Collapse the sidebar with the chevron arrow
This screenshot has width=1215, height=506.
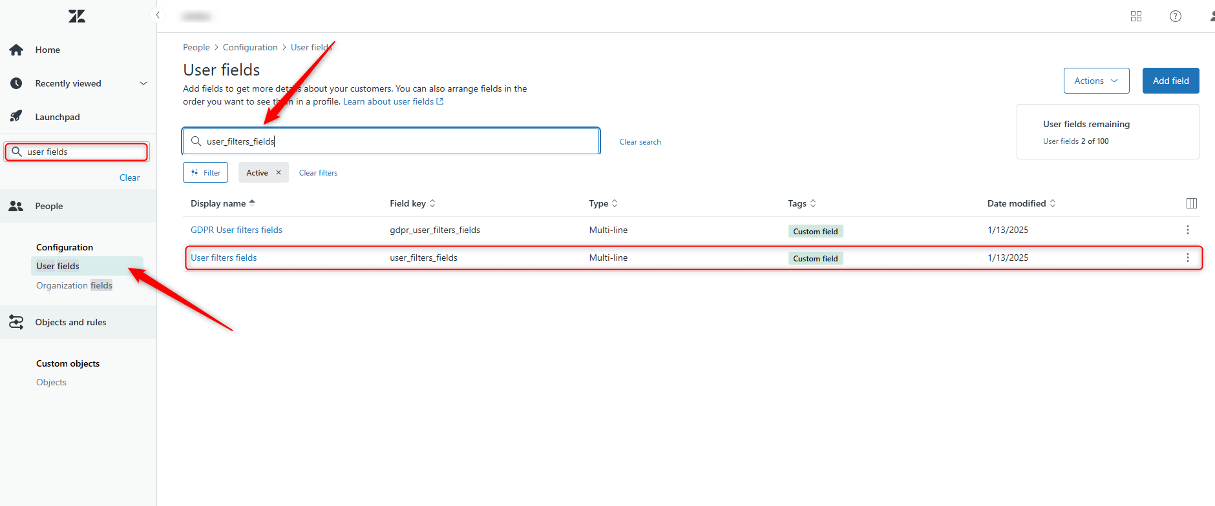coord(158,15)
